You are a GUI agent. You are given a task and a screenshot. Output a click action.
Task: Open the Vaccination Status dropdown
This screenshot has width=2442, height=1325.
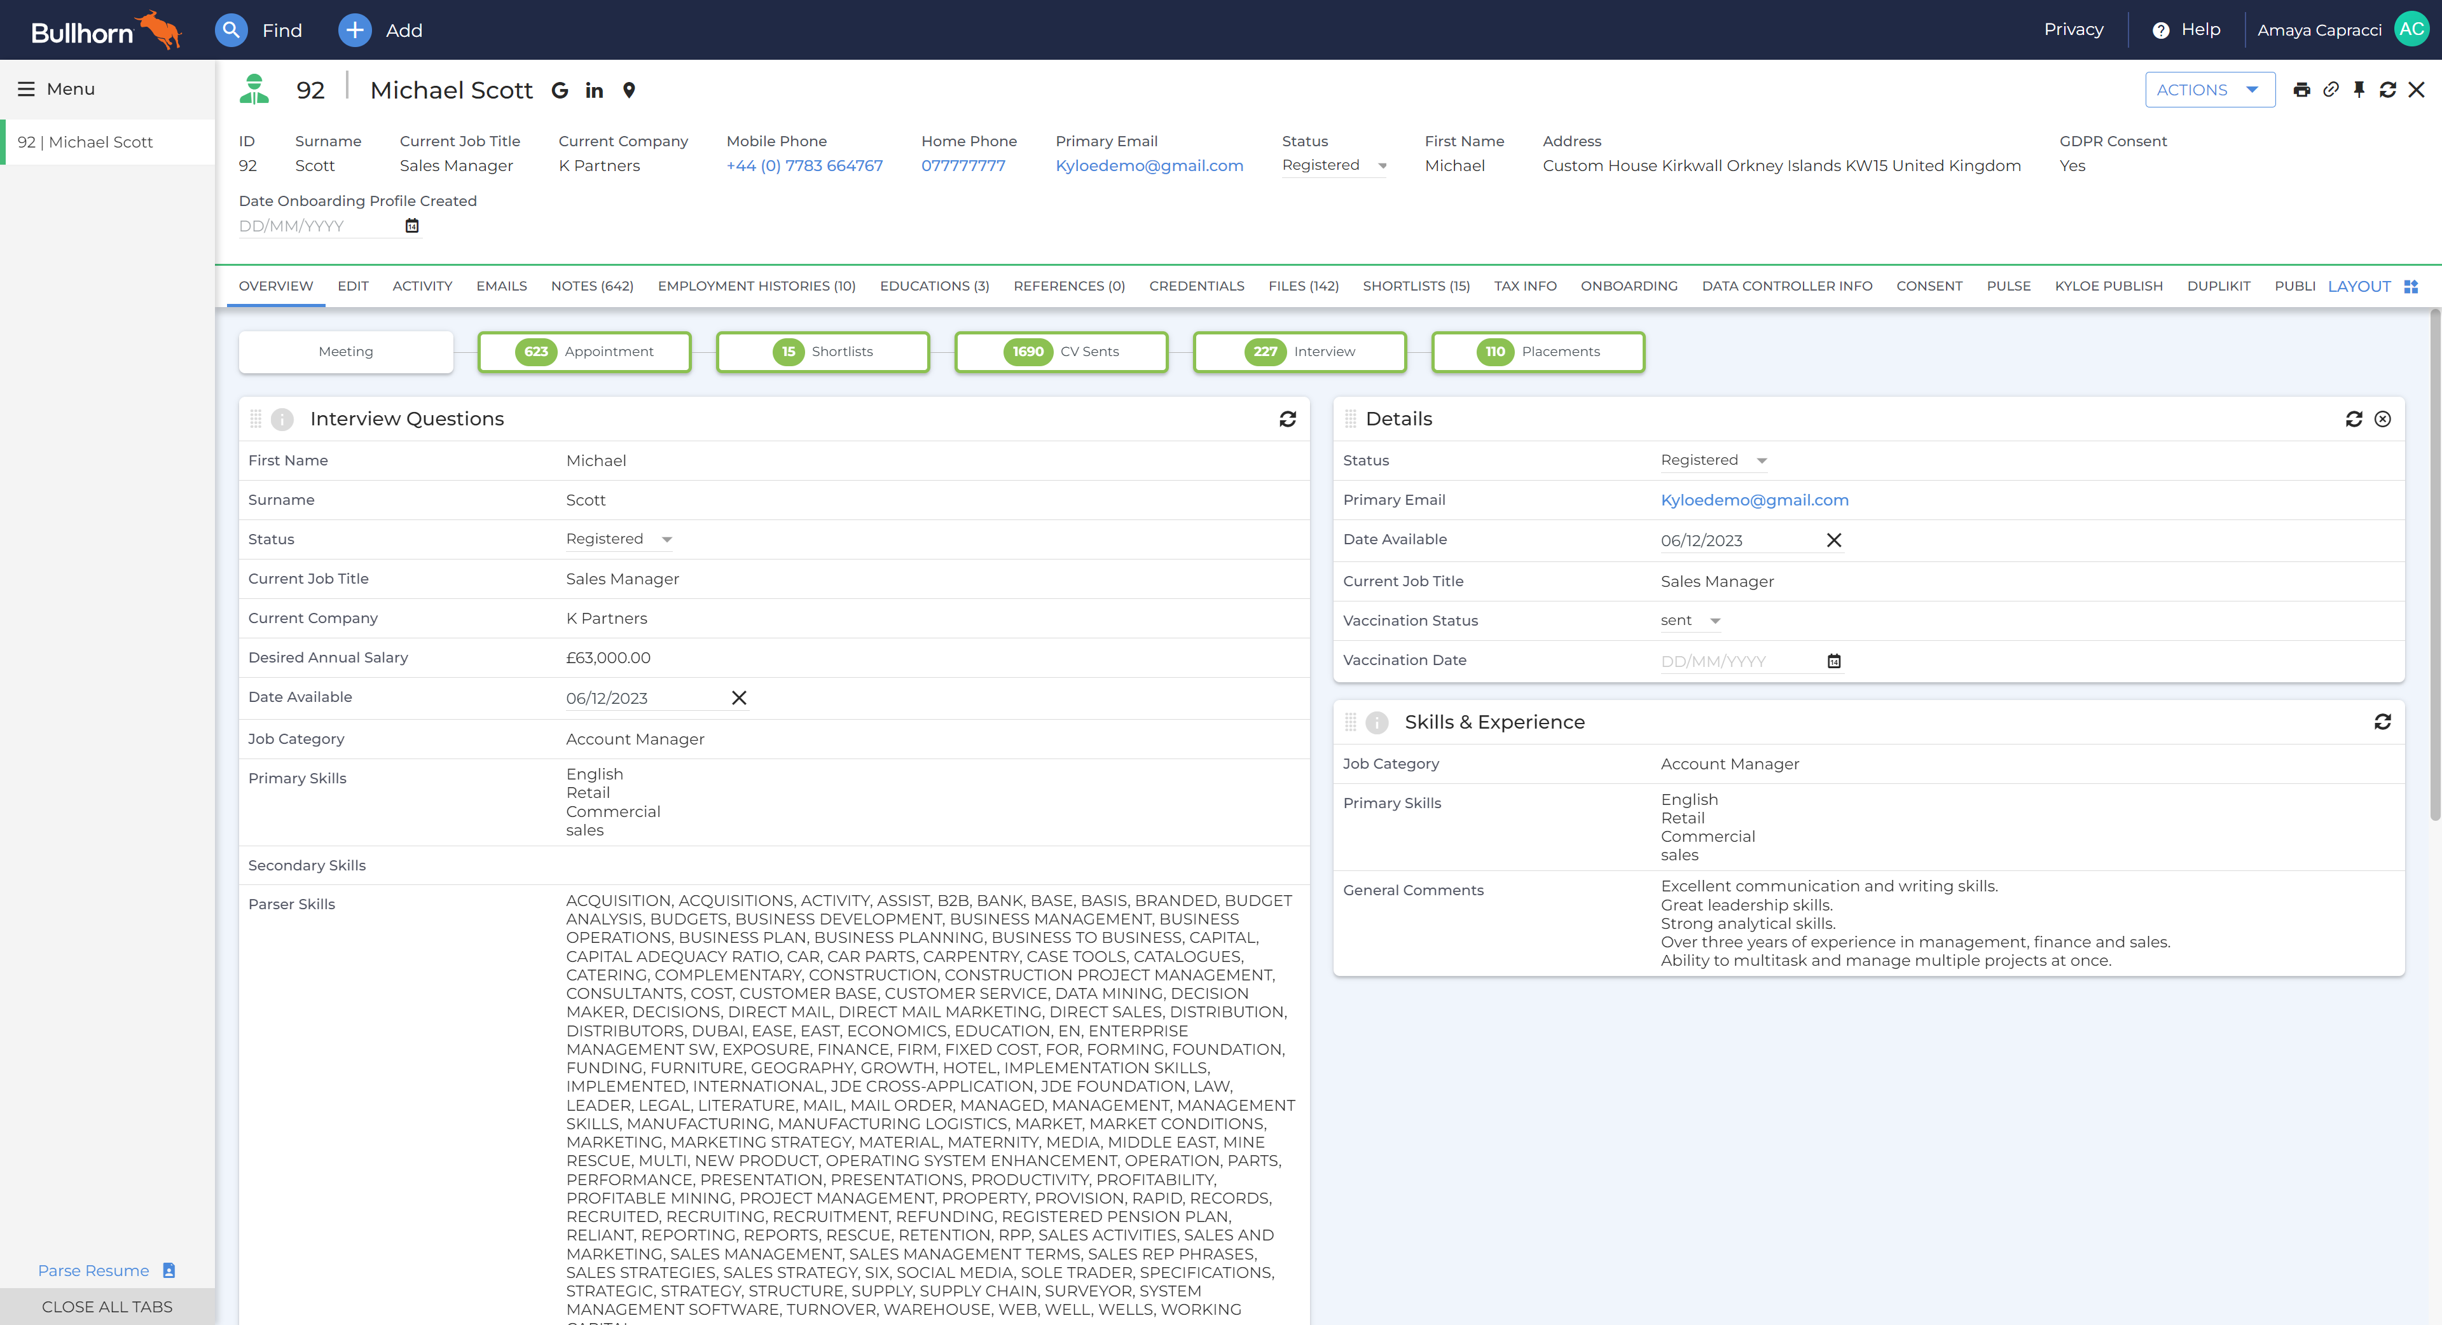[x=1690, y=621]
